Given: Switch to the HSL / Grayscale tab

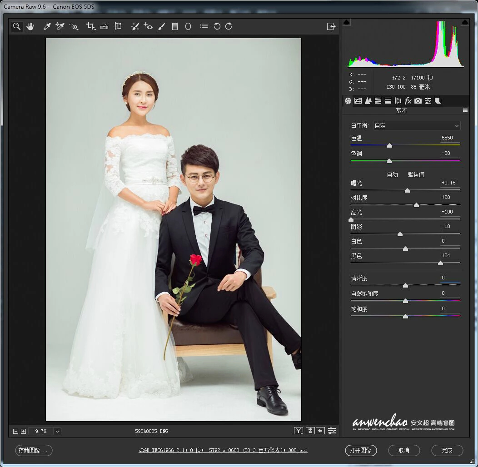Looking at the screenshot, I should click(378, 101).
